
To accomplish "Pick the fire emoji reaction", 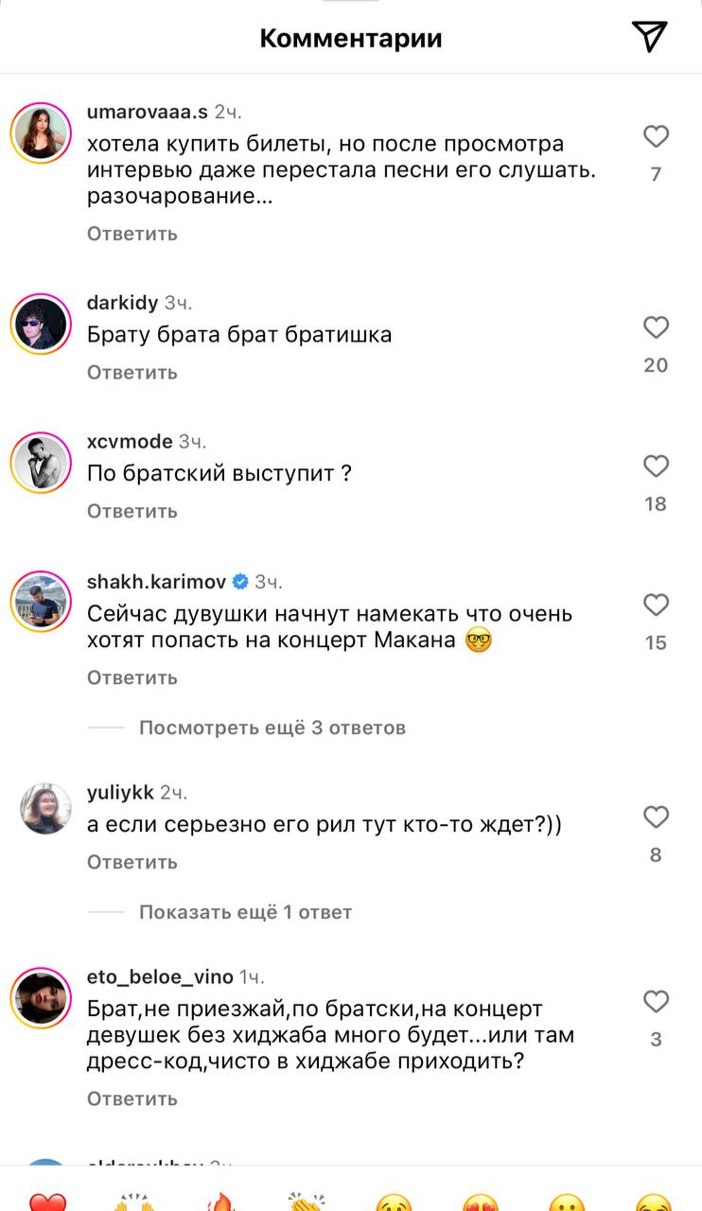I will click(220, 1202).
